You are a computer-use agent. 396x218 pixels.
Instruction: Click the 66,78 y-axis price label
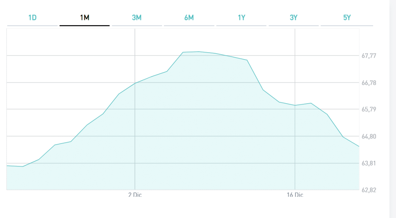[x=369, y=83]
